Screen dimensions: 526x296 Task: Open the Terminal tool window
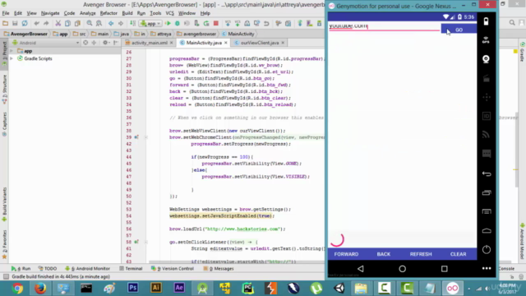pos(131,269)
